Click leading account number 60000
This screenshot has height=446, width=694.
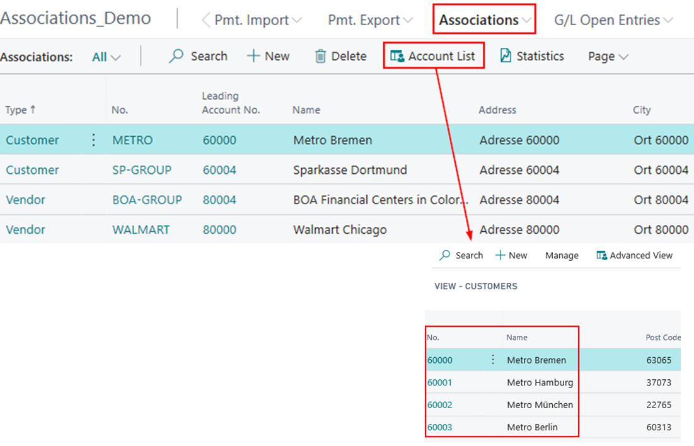point(219,140)
